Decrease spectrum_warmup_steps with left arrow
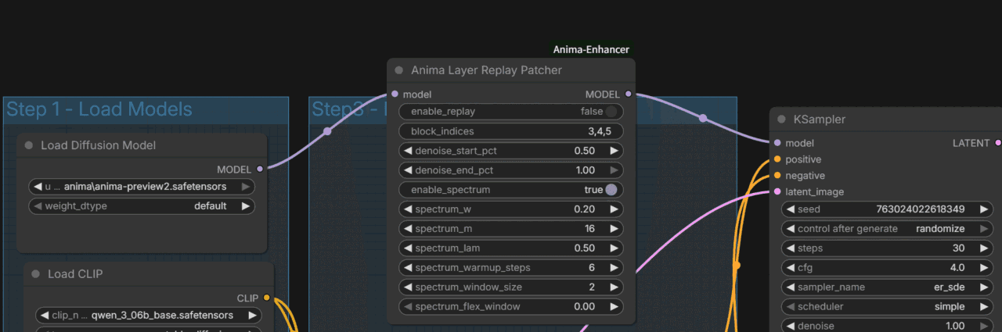The width and height of the screenshot is (1002, 332). (407, 268)
